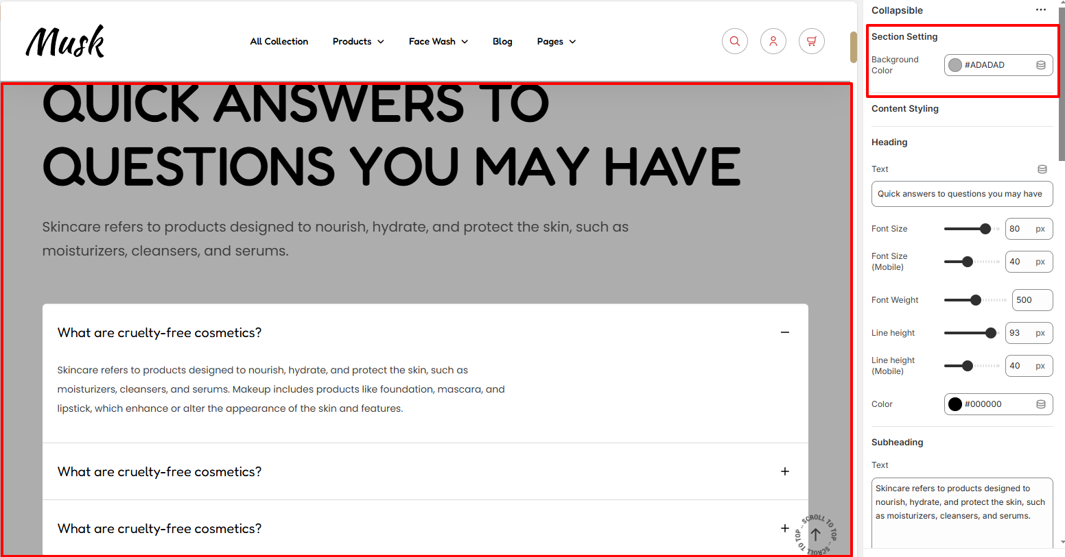Click the Heading Color black swatch

click(955, 404)
